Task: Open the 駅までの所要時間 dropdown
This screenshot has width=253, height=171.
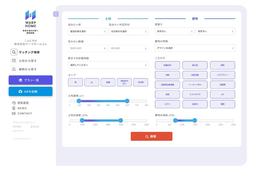Action: [x=108, y=65]
